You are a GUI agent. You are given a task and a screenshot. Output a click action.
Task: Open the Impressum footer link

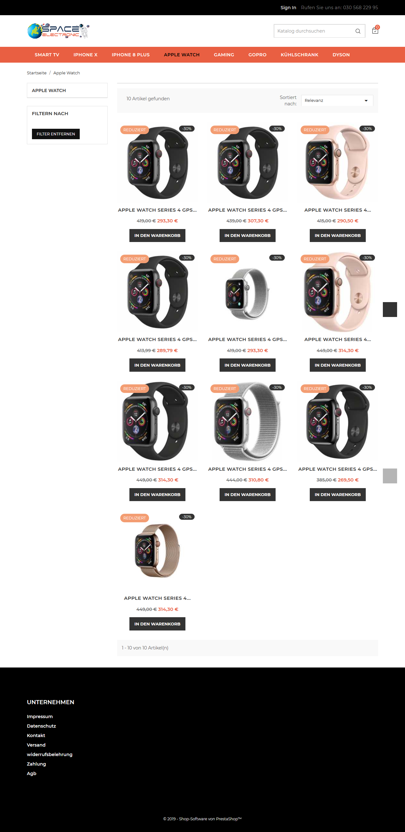point(40,716)
